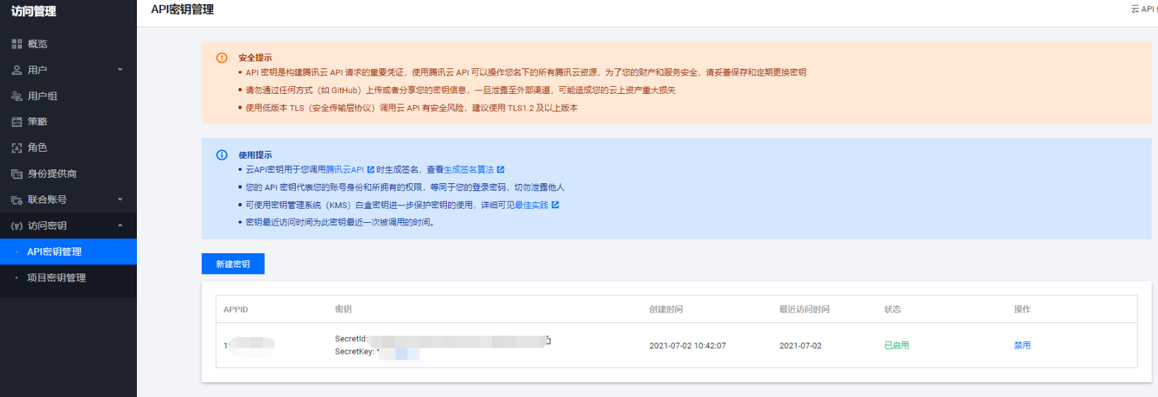1158x397 pixels.
Task: Collapse the 访问密钥 section chevron
Action: click(120, 226)
